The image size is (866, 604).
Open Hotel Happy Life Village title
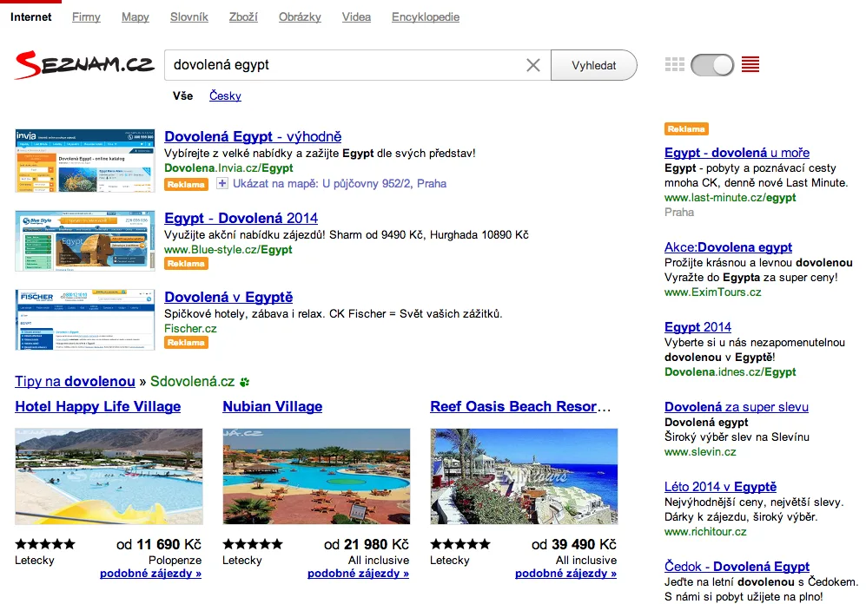click(x=98, y=406)
